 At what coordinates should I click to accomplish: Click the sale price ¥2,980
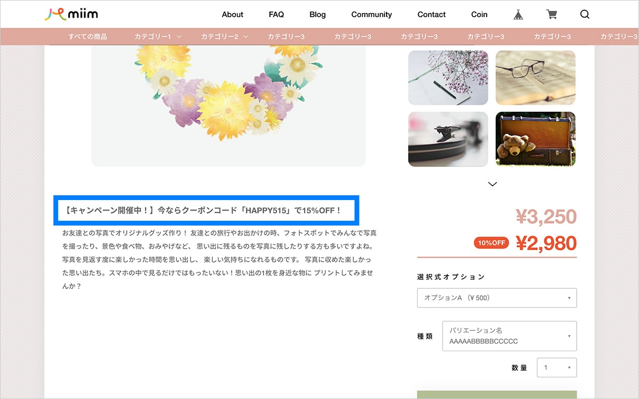[x=546, y=243]
